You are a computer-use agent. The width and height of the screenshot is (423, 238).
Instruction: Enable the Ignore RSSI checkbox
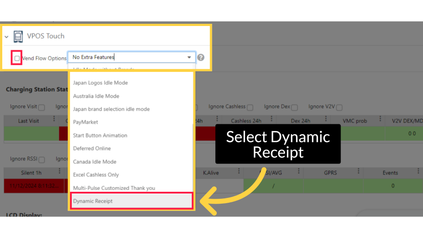(41, 160)
